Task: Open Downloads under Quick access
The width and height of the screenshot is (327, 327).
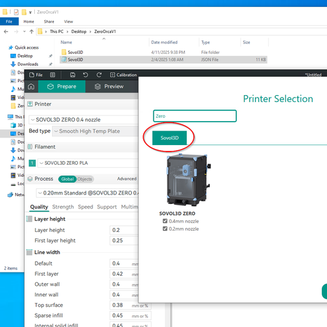Action: (x=28, y=64)
